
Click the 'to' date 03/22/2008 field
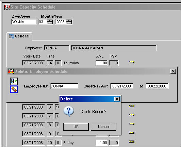[157, 86]
